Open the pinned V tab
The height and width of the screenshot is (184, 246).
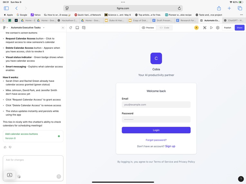coord(16,21)
